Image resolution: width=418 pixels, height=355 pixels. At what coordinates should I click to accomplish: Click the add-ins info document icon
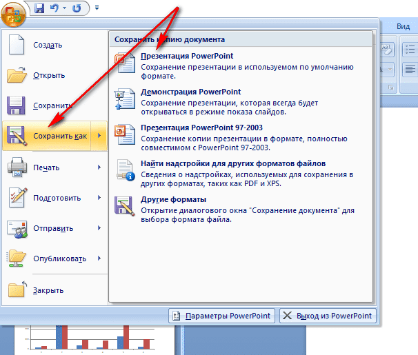[x=126, y=170]
